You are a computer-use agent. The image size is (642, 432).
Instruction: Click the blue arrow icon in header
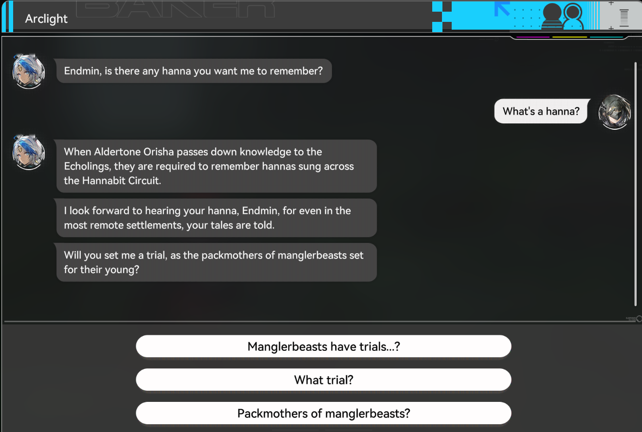pyautogui.click(x=502, y=8)
